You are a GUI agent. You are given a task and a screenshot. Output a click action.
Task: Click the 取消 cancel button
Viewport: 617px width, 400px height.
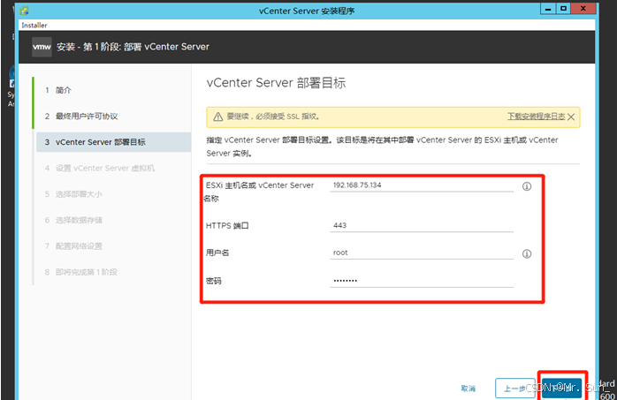click(x=468, y=389)
